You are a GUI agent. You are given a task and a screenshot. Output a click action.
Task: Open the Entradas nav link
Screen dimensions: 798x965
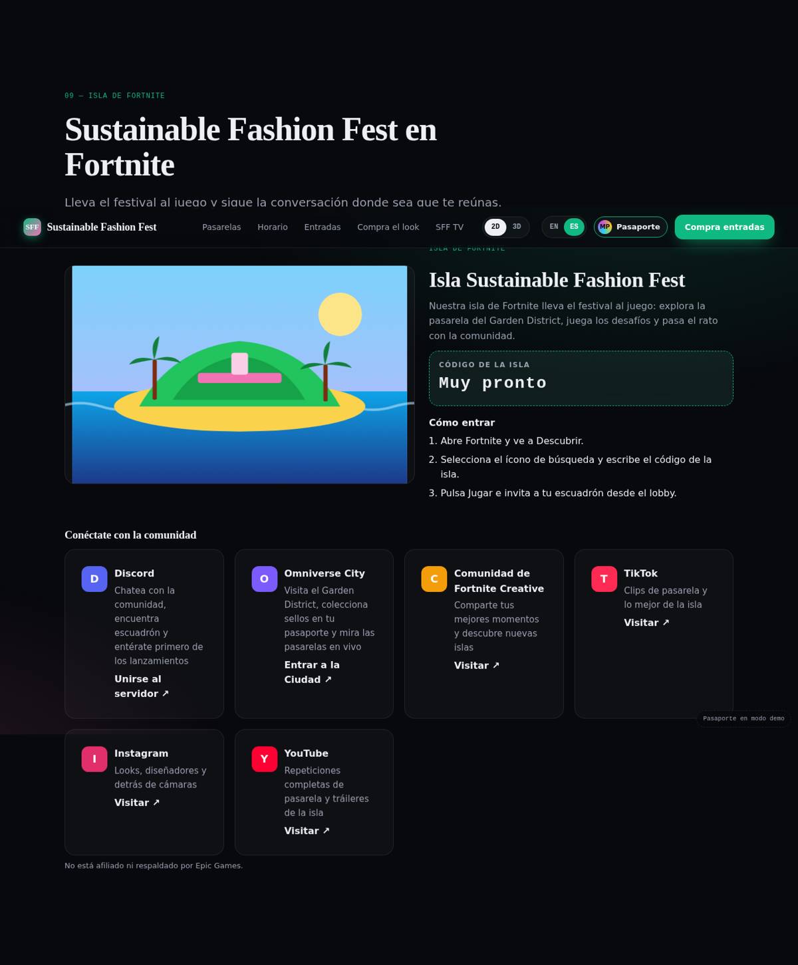[323, 227]
